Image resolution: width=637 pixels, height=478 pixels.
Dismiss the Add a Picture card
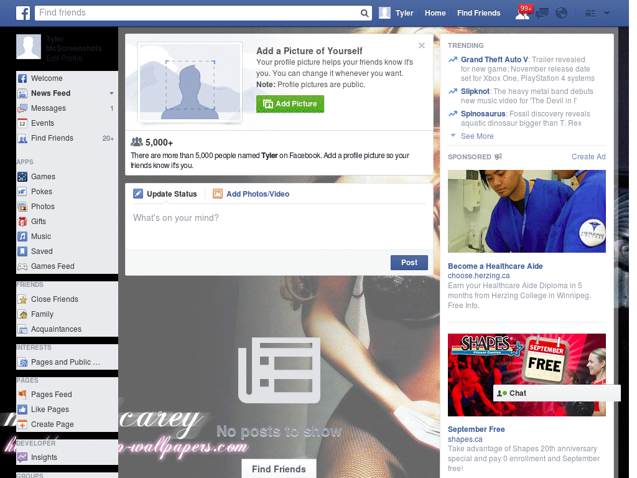pyautogui.click(x=422, y=45)
